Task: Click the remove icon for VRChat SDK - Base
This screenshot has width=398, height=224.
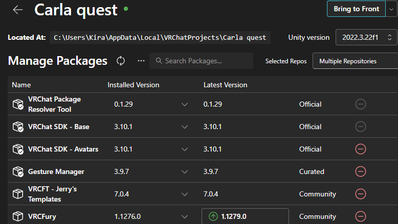Action: [x=361, y=127]
